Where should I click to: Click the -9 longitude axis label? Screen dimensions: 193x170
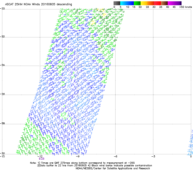(x=77, y=156)
